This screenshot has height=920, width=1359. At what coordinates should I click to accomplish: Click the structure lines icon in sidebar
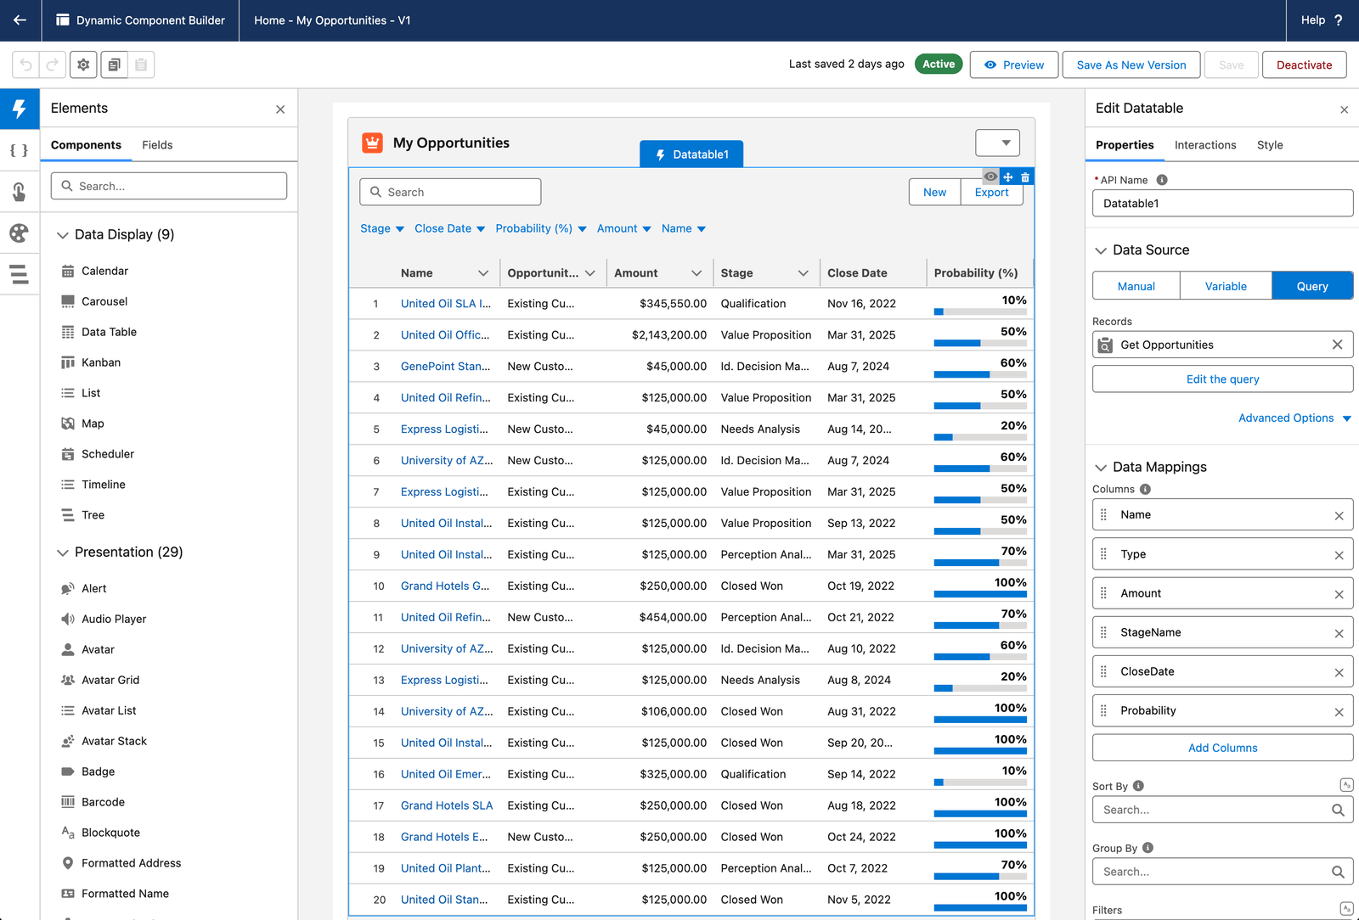pyautogui.click(x=20, y=275)
